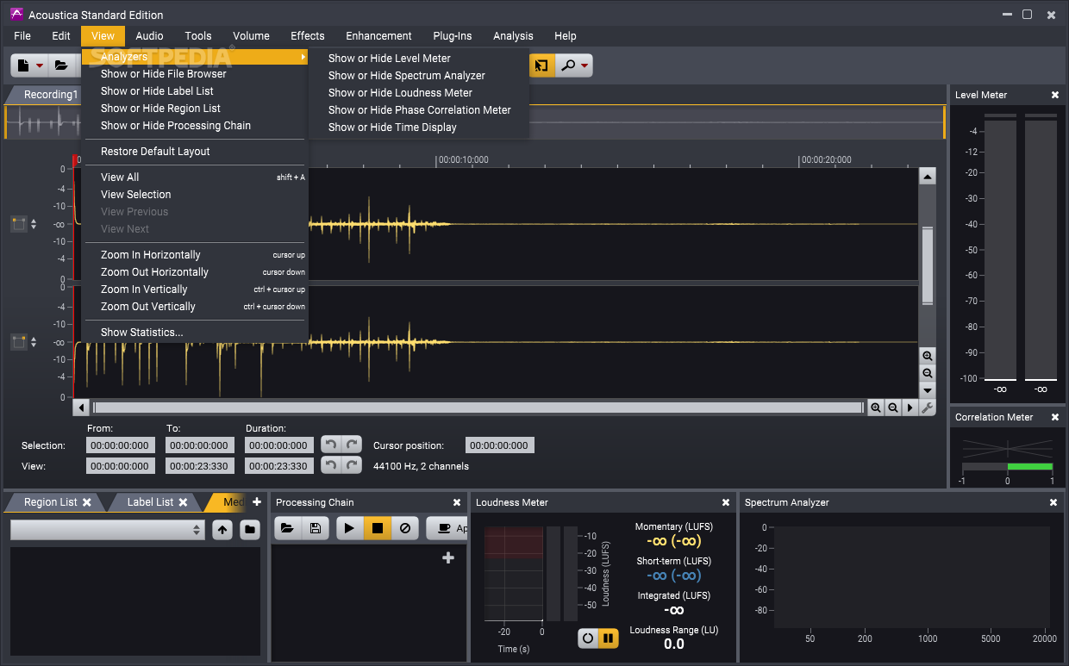Open the magnifier tool red dropdown arrow
This screenshot has width=1069, height=666.
[585, 65]
